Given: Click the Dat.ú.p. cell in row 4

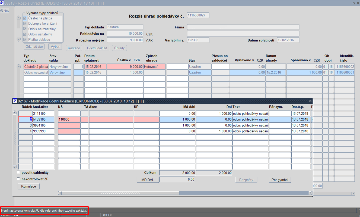Looking at the screenshot, I should pos(301,131).
